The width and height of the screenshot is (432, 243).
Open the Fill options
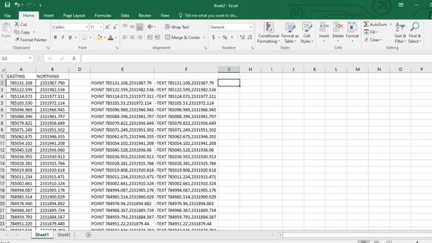click(x=371, y=32)
